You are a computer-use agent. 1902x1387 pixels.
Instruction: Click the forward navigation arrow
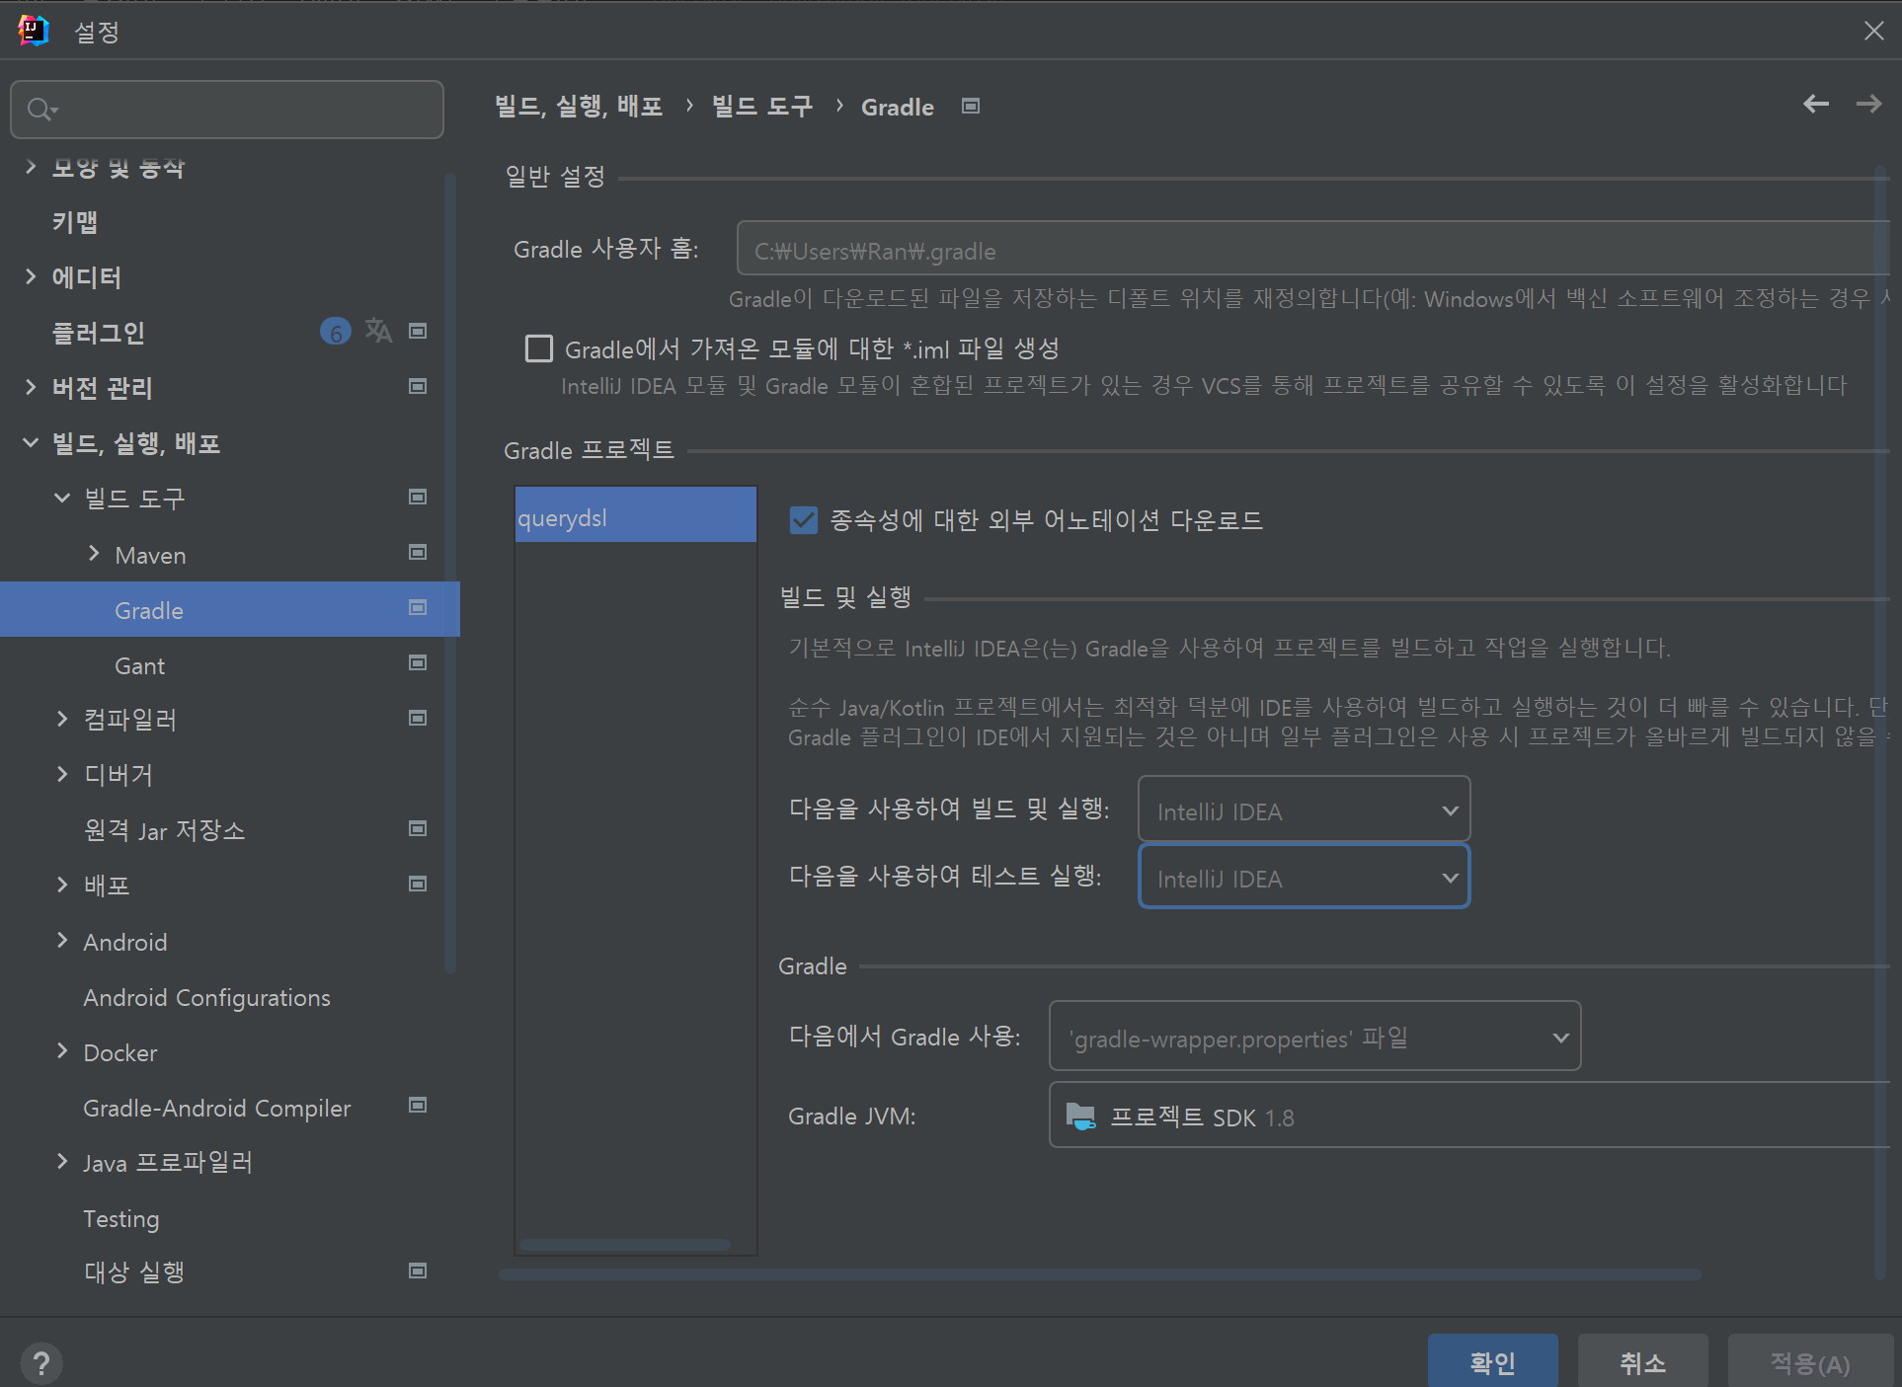click(x=1868, y=105)
